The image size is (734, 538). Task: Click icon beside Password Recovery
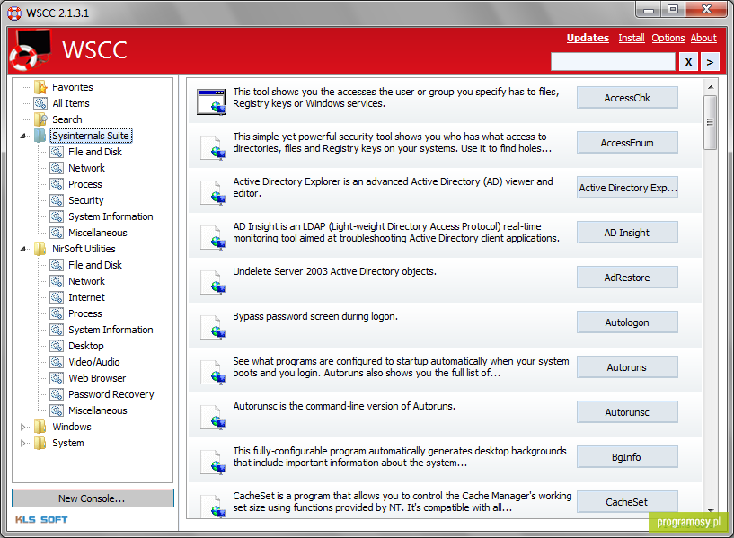coord(57,394)
